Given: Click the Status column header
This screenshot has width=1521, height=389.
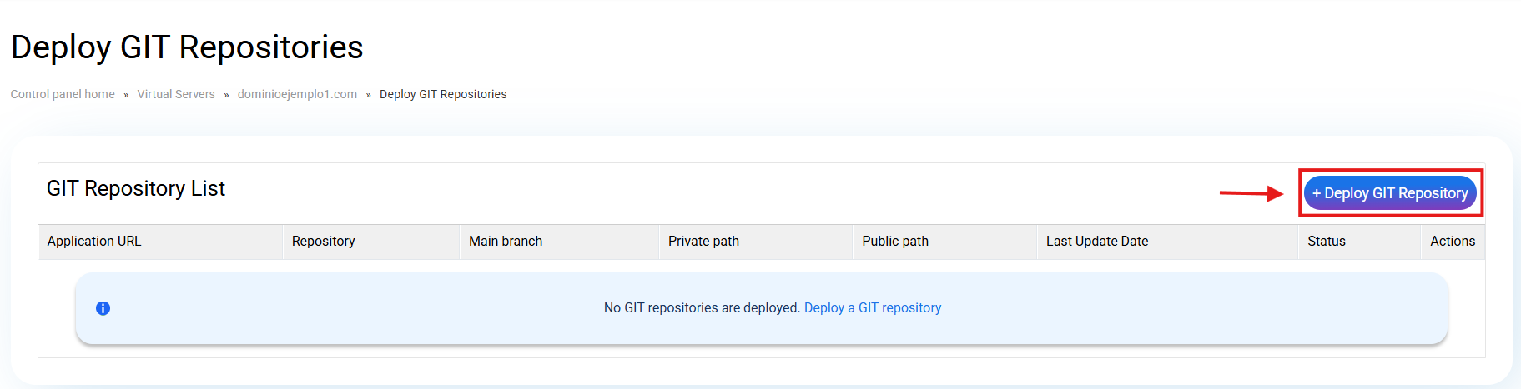Looking at the screenshot, I should (1326, 242).
